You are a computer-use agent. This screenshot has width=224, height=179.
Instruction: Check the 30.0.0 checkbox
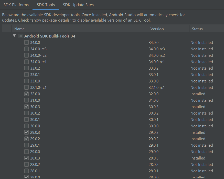(26, 126)
